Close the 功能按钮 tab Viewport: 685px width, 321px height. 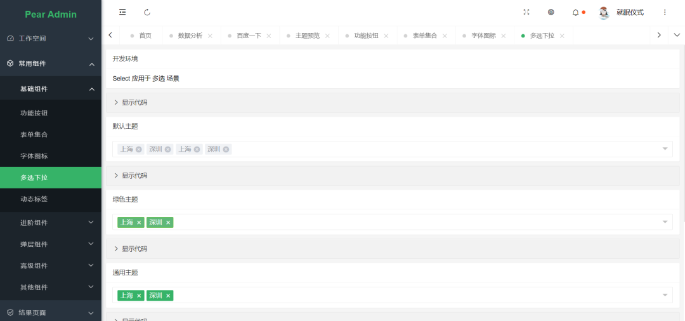pos(386,36)
